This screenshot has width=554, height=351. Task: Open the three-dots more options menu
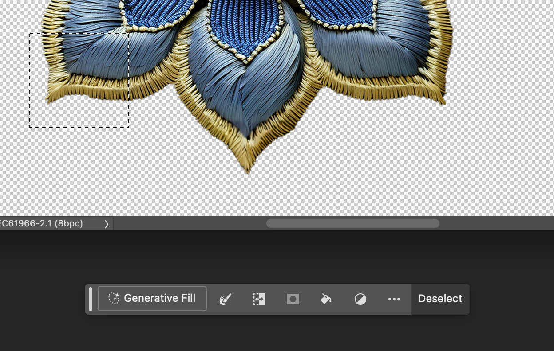coord(394,299)
